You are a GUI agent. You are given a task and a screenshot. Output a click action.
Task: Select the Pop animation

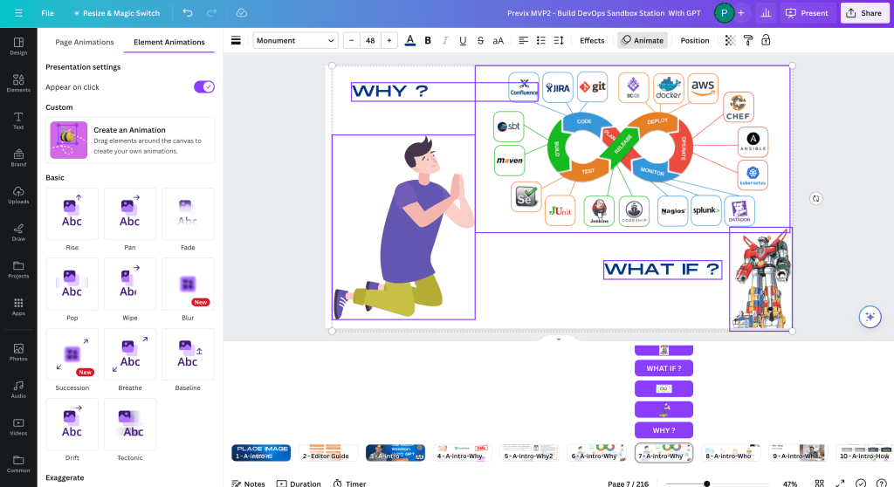pos(72,284)
